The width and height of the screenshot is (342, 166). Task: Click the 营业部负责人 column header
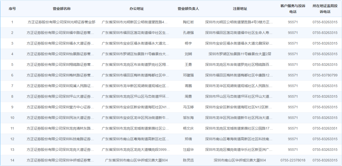[x=188, y=9]
